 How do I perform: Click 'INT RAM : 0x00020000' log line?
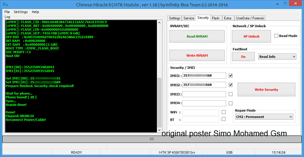coord(25,41)
